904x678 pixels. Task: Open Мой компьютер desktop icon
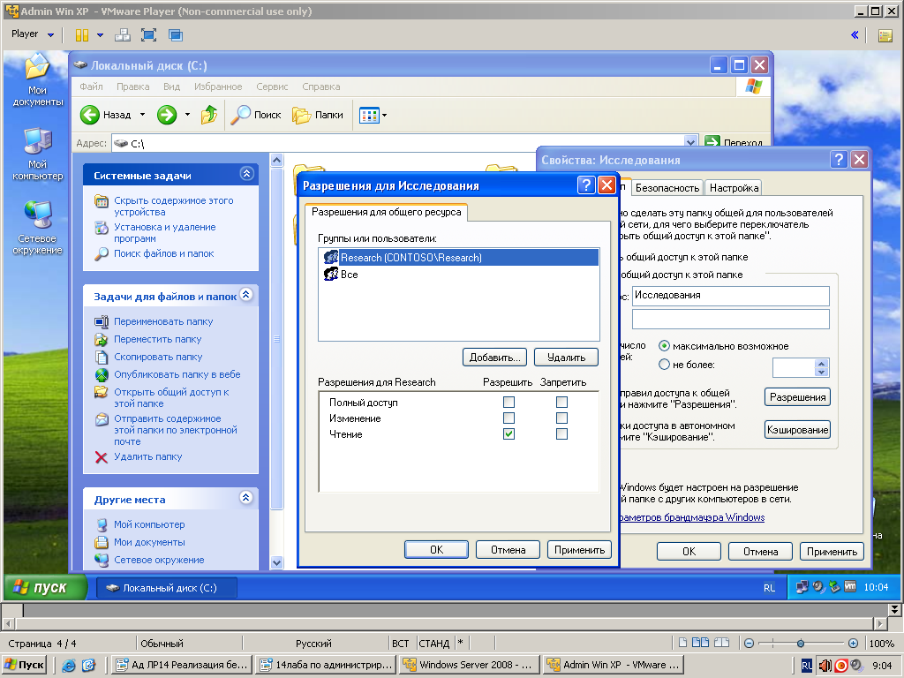[x=37, y=154]
